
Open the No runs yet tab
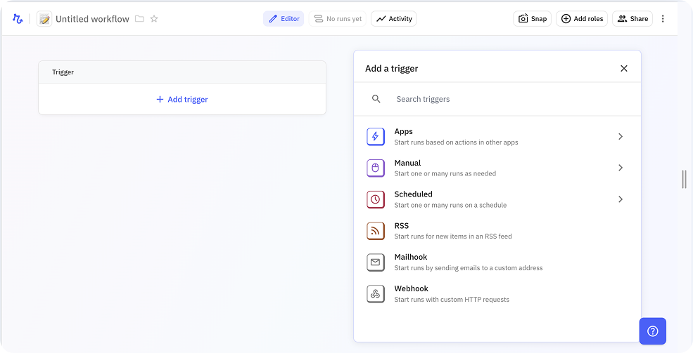(338, 19)
